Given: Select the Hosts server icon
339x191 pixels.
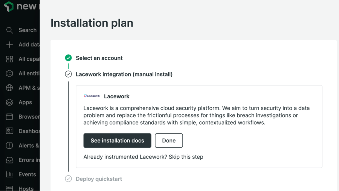Looking at the screenshot, I should pyautogui.click(x=9, y=188).
